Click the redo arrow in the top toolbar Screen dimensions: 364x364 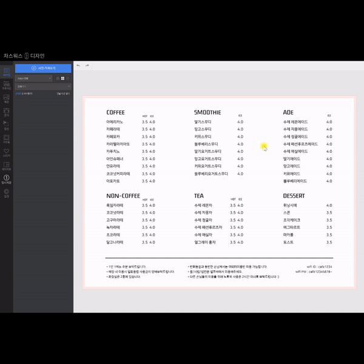(87, 66)
